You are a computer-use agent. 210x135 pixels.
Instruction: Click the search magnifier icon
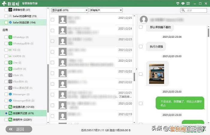(183, 10)
